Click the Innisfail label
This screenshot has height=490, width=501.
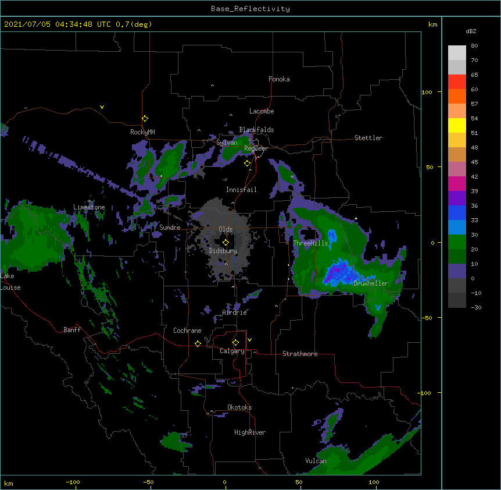coord(241,190)
